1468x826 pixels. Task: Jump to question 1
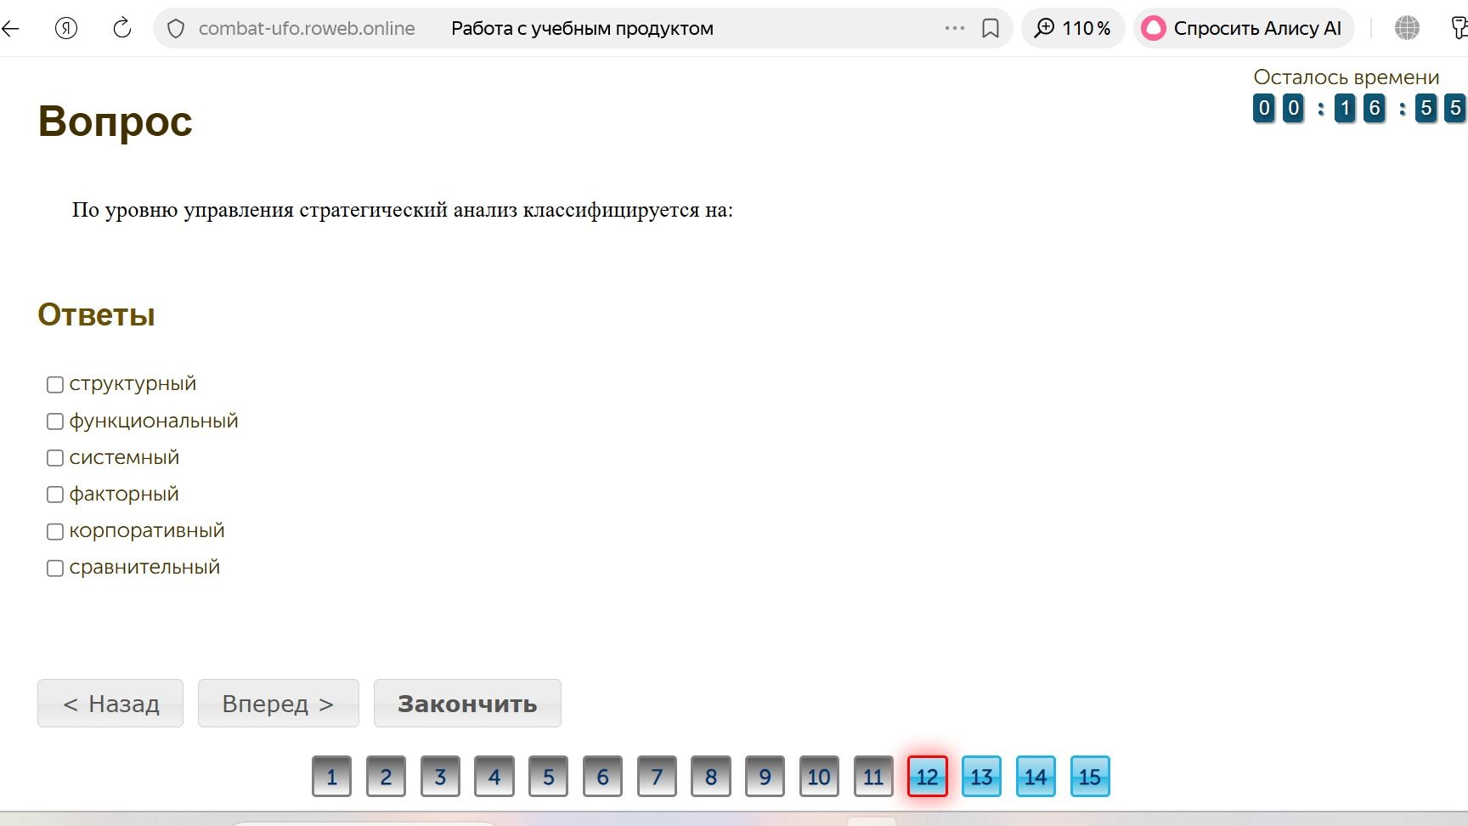point(331,777)
